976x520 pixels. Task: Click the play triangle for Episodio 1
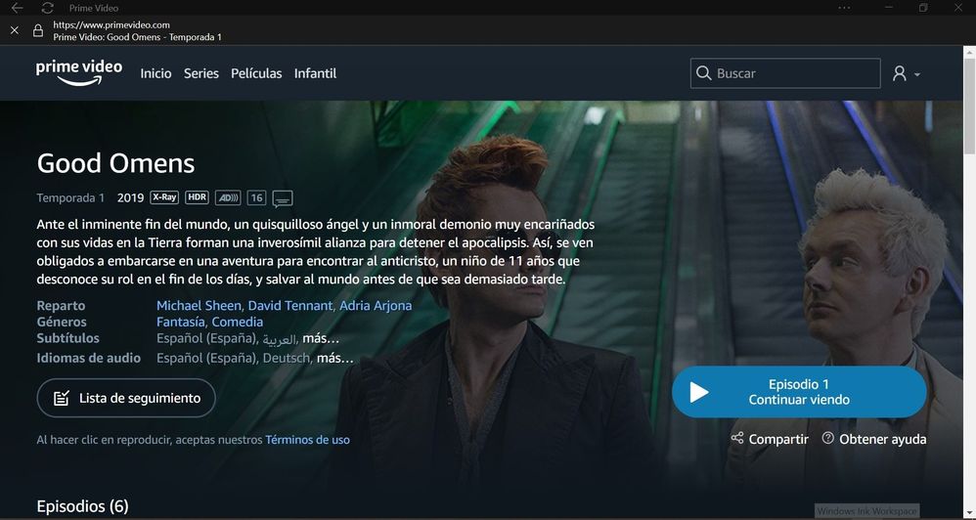pyautogui.click(x=698, y=392)
